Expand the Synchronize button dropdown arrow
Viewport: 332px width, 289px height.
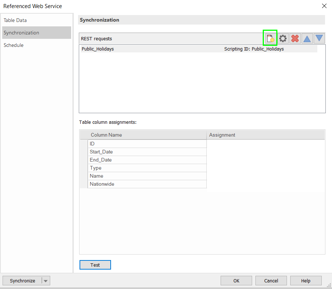tap(46, 281)
